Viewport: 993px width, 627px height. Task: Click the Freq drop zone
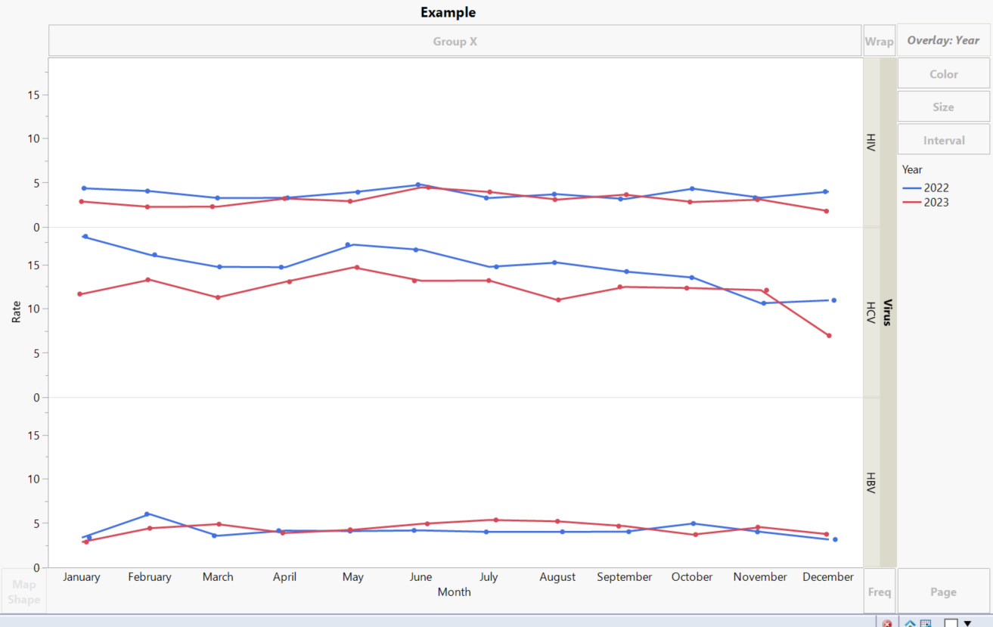879,591
